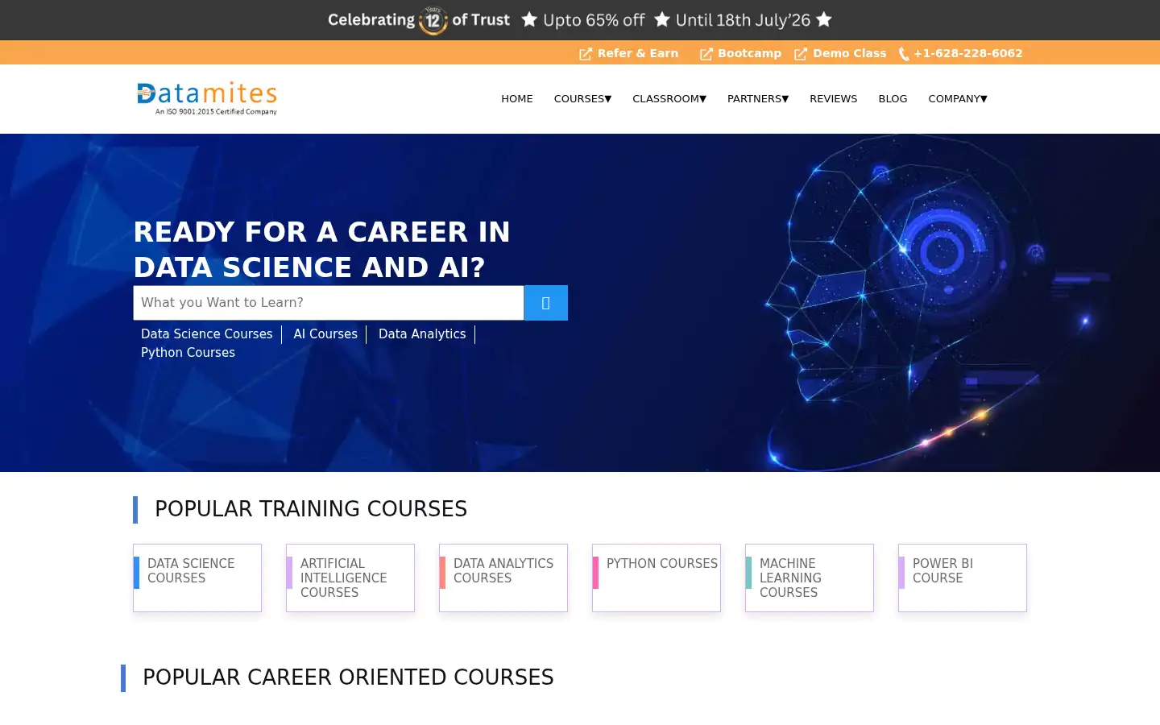The height and width of the screenshot is (725, 1160).
Task: Call the +1-628-228-6062 phone number
Action: tap(968, 53)
